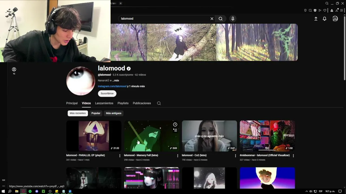
Task: Open video title 'lalomood - PARALLEL EP (playlist)'
Action: pyautogui.click(x=85, y=155)
